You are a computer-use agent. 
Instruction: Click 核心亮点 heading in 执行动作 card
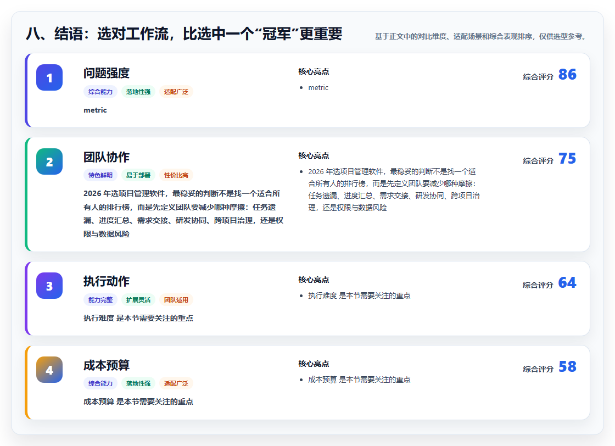click(314, 280)
